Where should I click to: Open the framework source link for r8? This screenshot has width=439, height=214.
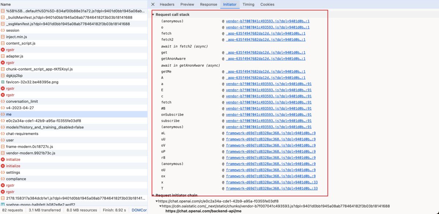coord(271,158)
